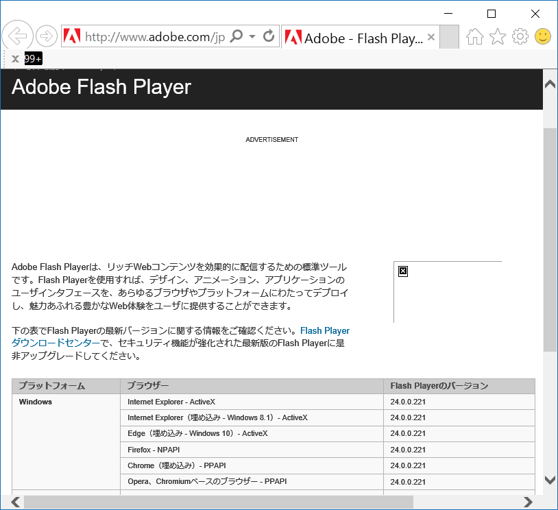Click the vertical scrollbar up arrow

(x=550, y=84)
